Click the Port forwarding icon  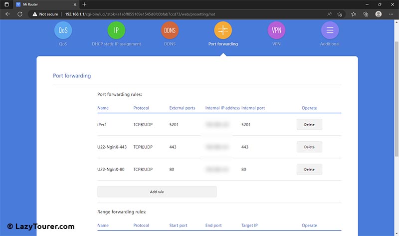tap(223, 30)
